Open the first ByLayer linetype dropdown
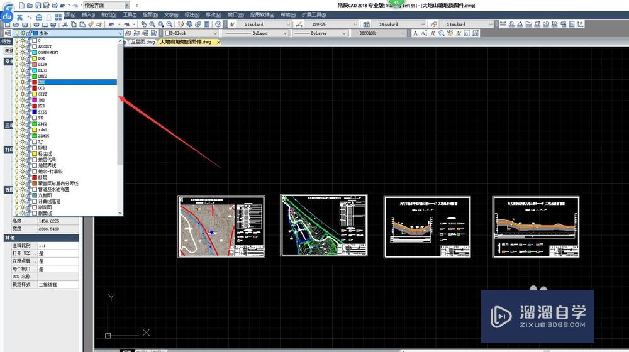 click(285, 33)
